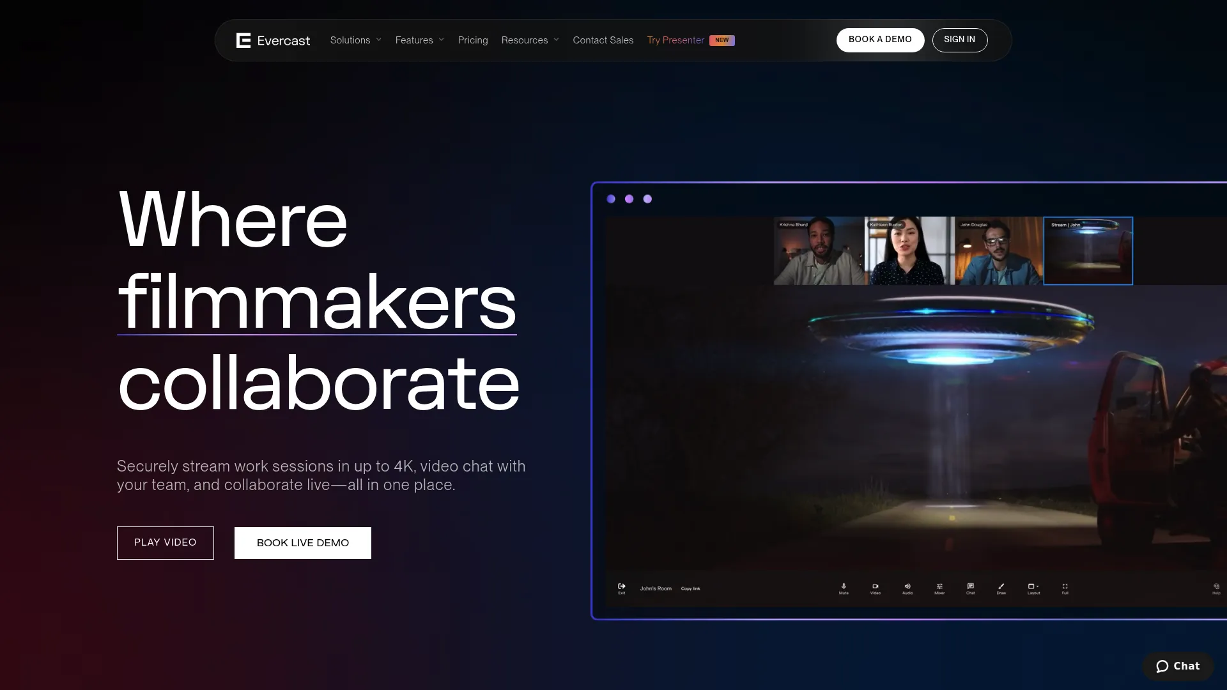The image size is (1227, 690).
Task: Select Kathleen's video thumbnail
Action: [x=909, y=250]
